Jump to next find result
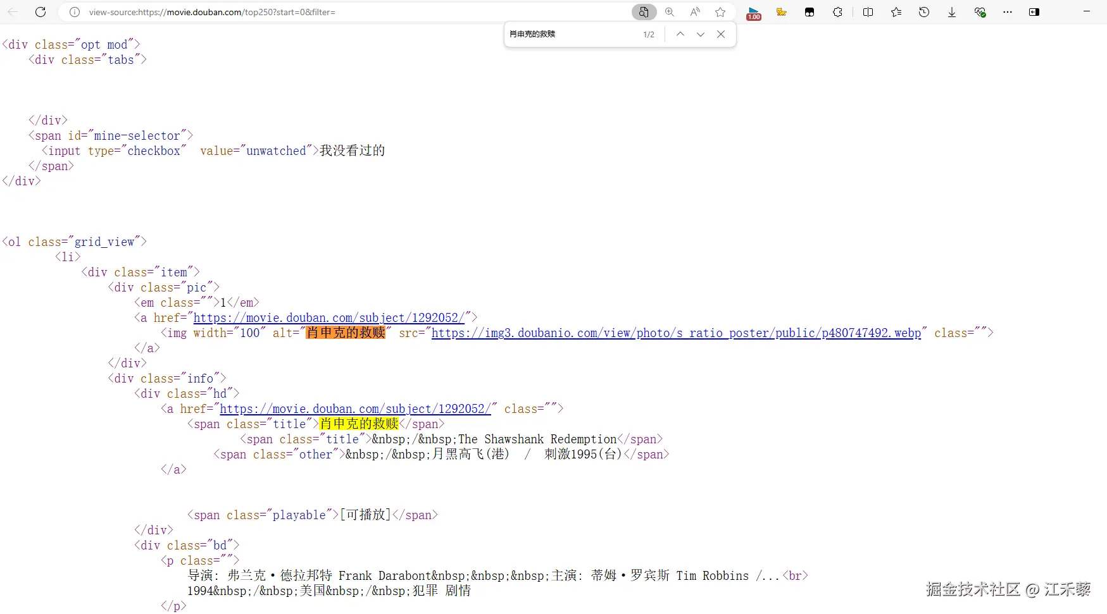 point(701,34)
